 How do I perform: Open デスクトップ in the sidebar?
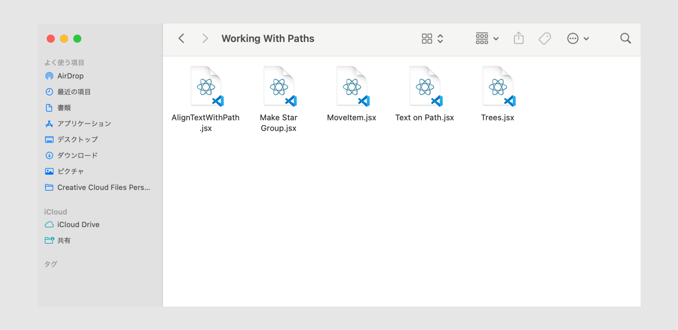(77, 139)
